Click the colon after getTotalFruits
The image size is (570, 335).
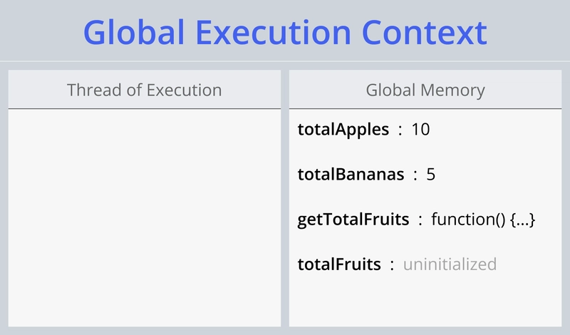420,221
